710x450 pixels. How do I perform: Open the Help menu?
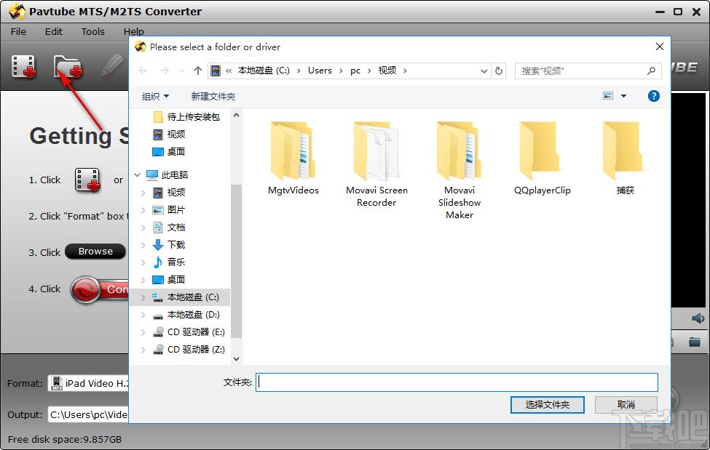pos(133,32)
